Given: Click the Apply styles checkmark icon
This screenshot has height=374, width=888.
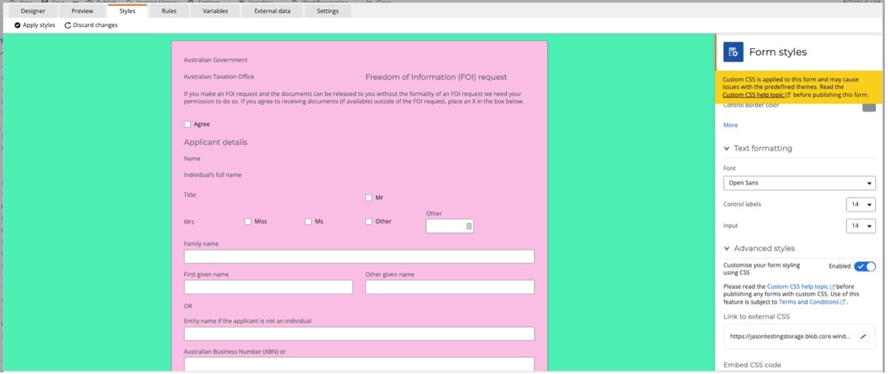Looking at the screenshot, I should point(17,26).
